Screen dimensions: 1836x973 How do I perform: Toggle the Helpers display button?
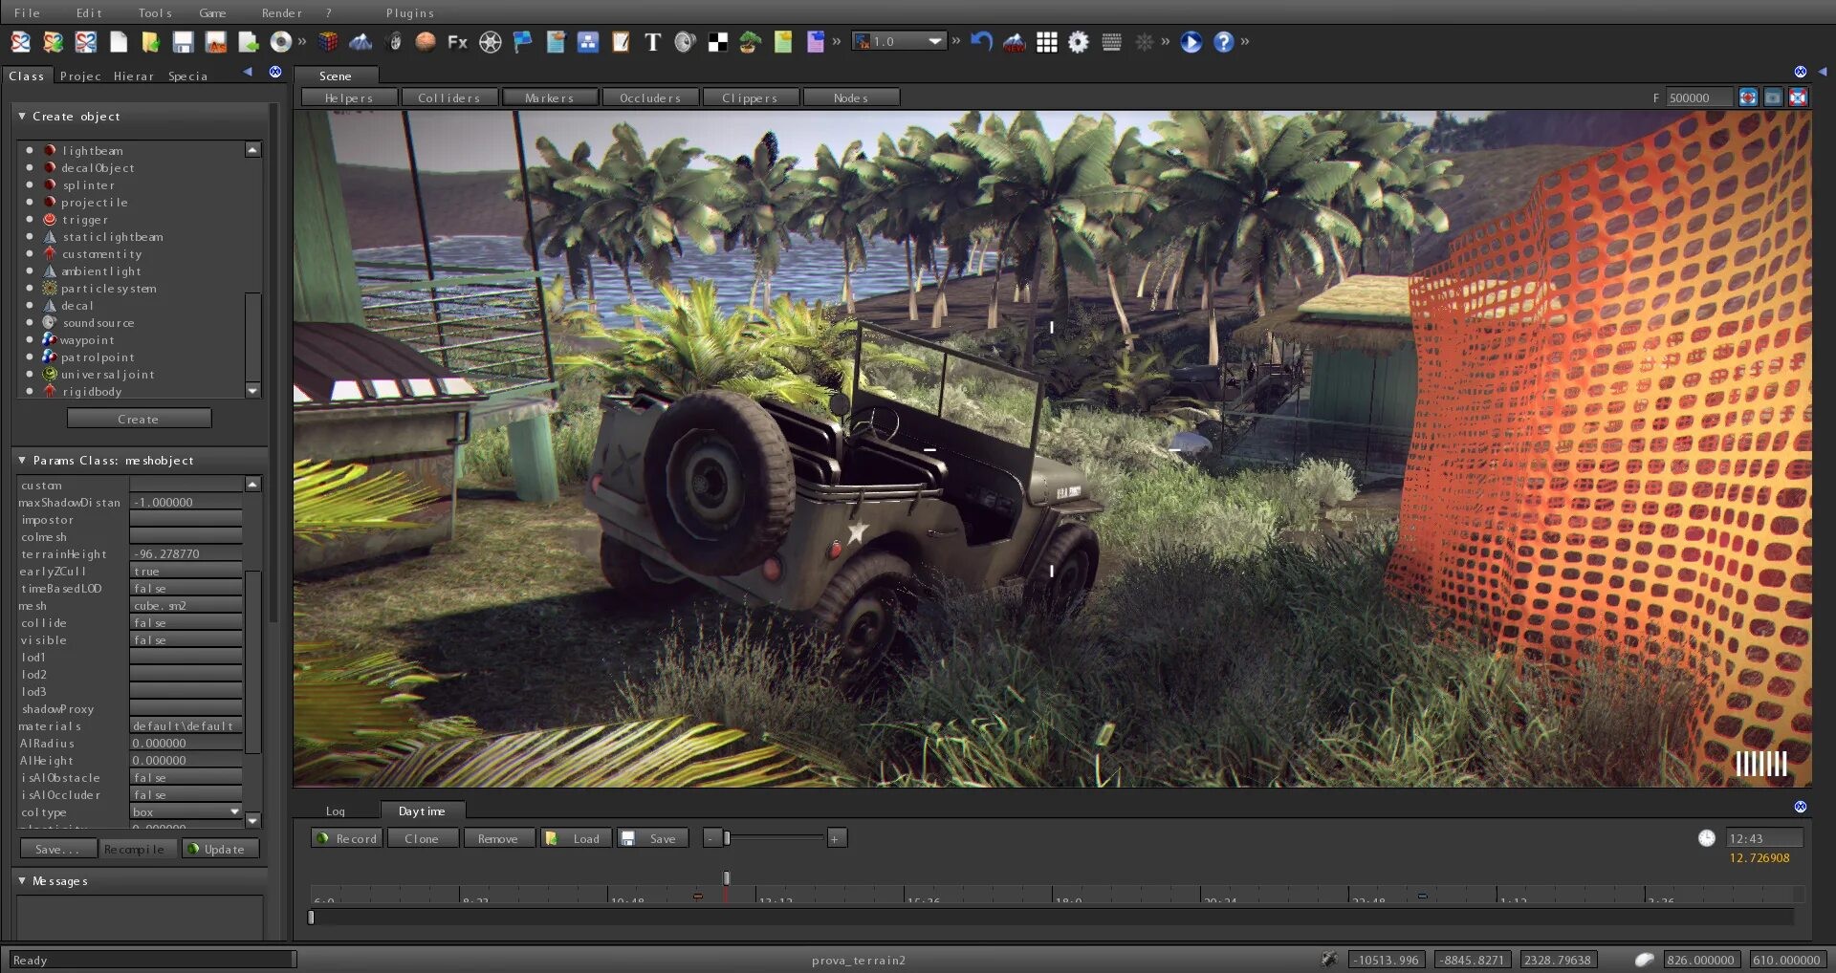pos(349,97)
